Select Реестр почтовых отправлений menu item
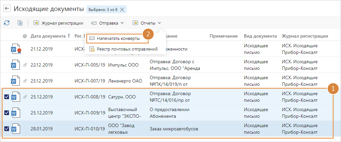The height and width of the screenshot is (142, 341). [123, 49]
